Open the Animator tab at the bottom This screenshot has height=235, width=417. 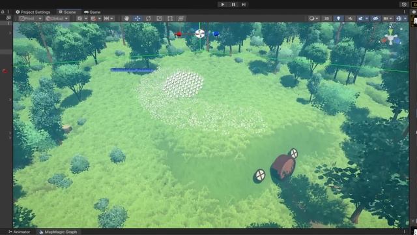pyautogui.click(x=19, y=232)
